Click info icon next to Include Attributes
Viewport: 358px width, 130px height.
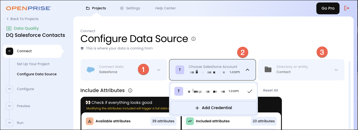click(x=130, y=90)
